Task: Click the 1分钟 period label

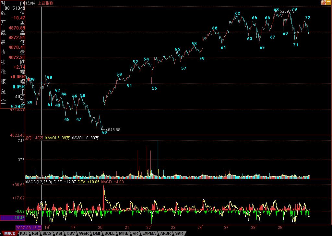Action: click(x=30, y=3)
